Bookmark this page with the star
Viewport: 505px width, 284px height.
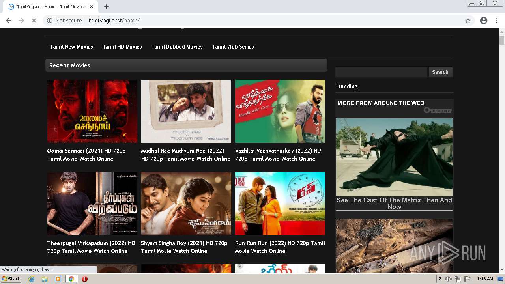pyautogui.click(x=468, y=21)
